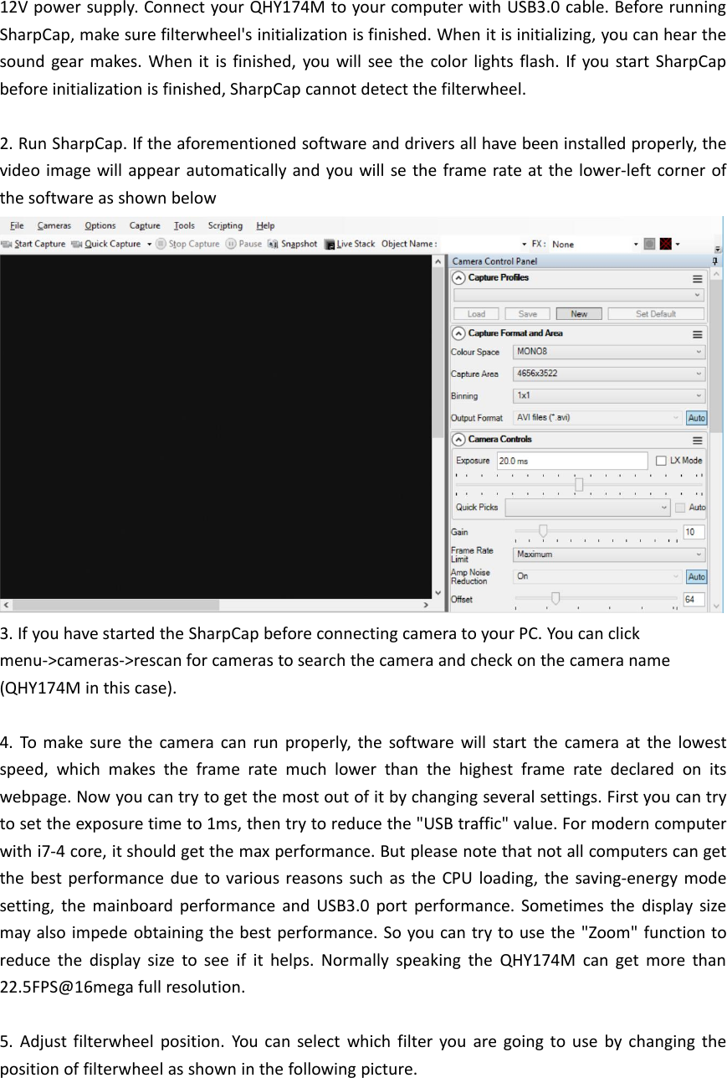Click the New profile button
Screen dimensions: 727x1078
[x=579, y=314]
